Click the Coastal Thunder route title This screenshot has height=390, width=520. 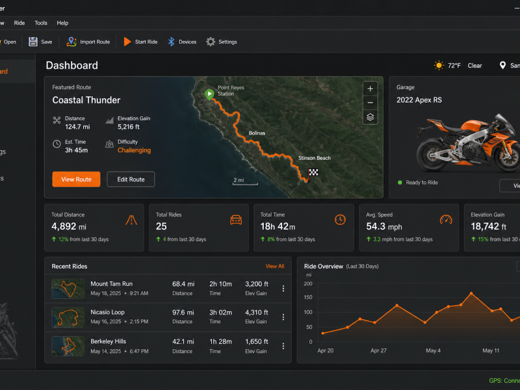pyautogui.click(x=86, y=100)
